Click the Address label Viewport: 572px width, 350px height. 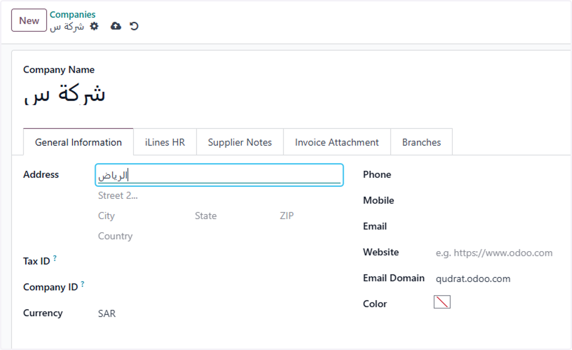pos(41,175)
